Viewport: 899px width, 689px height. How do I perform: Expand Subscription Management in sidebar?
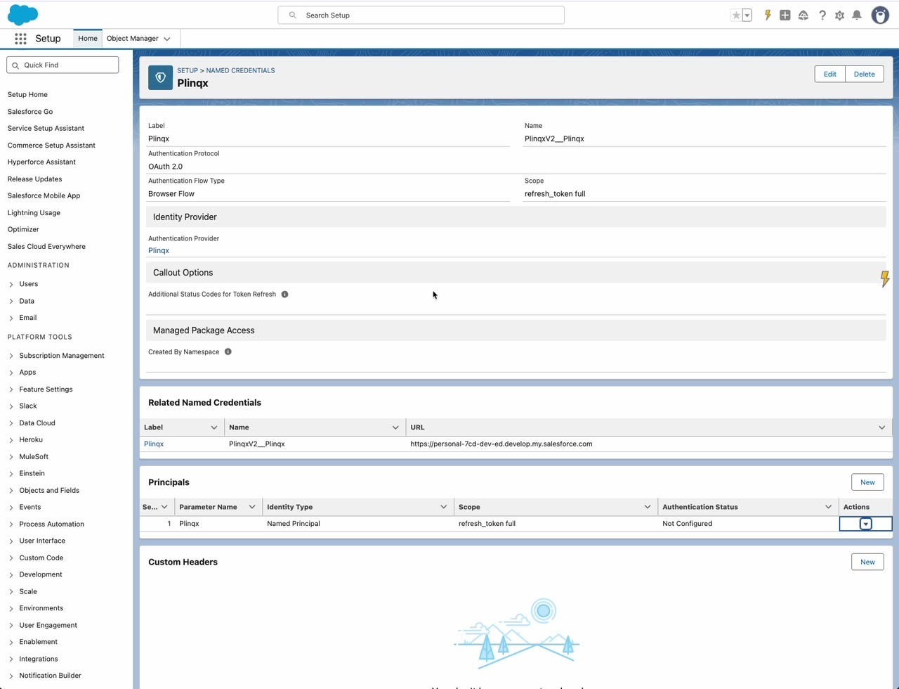(x=11, y=356)
